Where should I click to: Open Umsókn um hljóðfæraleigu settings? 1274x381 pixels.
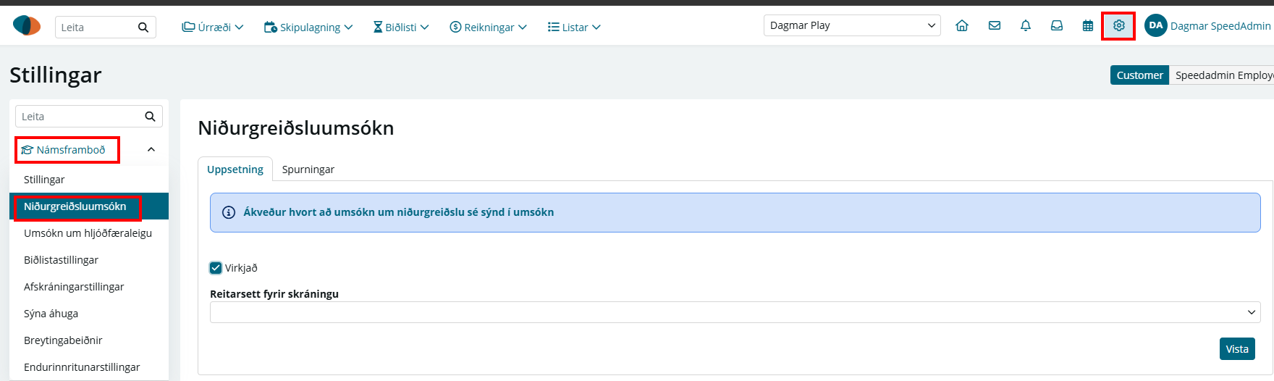coord(88,233)
